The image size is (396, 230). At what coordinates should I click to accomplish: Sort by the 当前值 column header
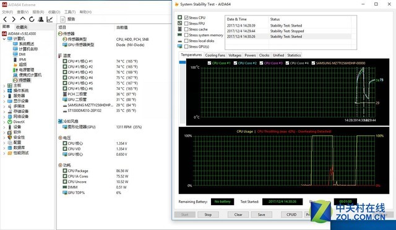[x=122, y=27]
